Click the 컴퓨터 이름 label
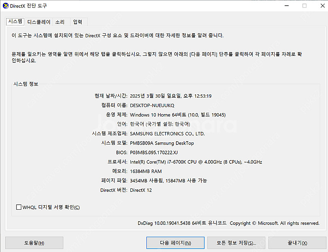Viewport: 328px width, 252px height. click(x=114, y=105)
